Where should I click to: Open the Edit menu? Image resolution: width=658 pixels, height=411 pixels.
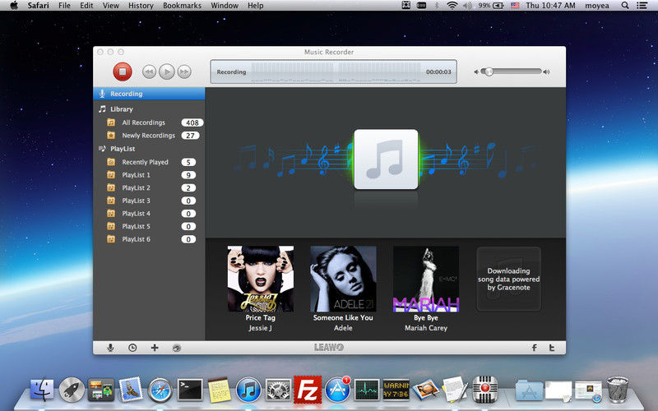coord(86,6)
